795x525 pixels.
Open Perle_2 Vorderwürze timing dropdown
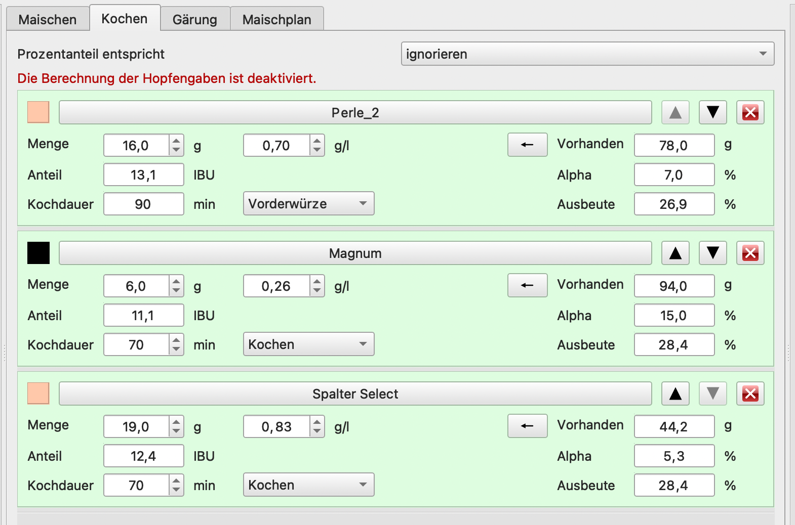coord(308,203)
